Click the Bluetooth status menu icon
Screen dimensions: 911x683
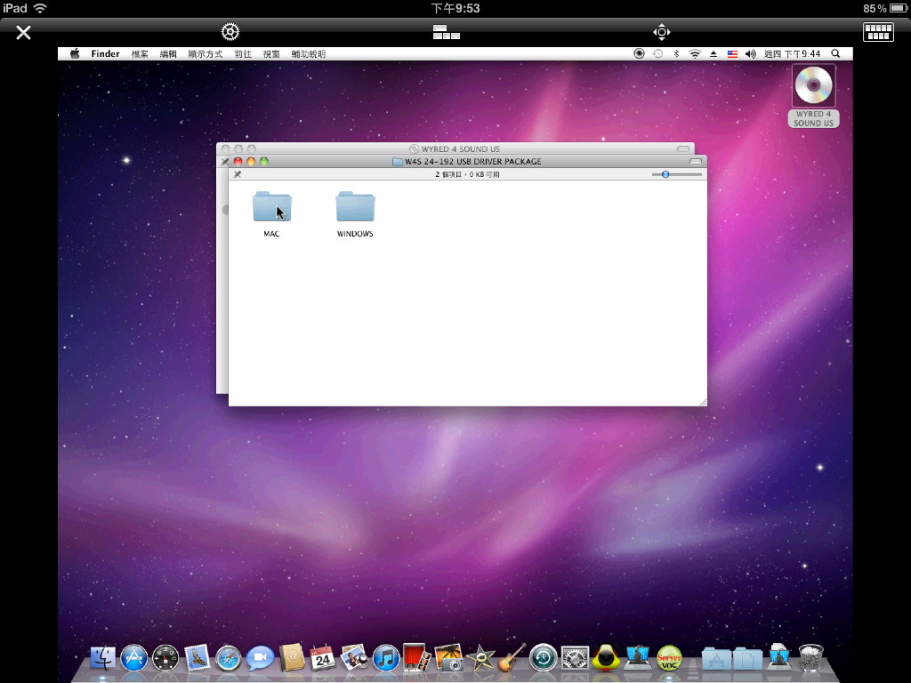click(676, 53)
